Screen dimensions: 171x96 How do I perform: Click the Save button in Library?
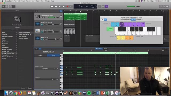pyautogui.click(x=30, y=88)
